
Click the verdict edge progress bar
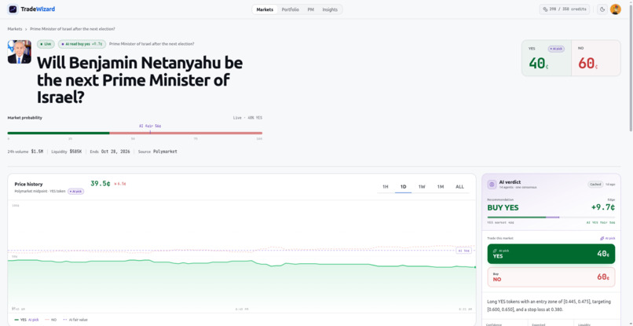click(x=551, y=218)
